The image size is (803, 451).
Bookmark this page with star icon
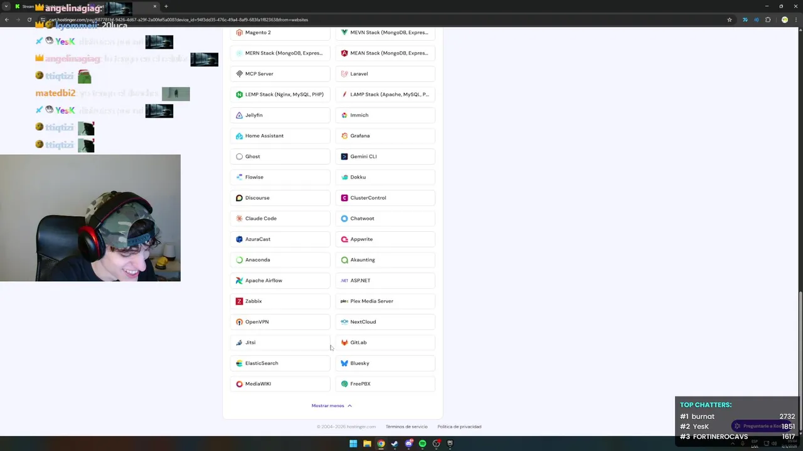pos(730,19)
